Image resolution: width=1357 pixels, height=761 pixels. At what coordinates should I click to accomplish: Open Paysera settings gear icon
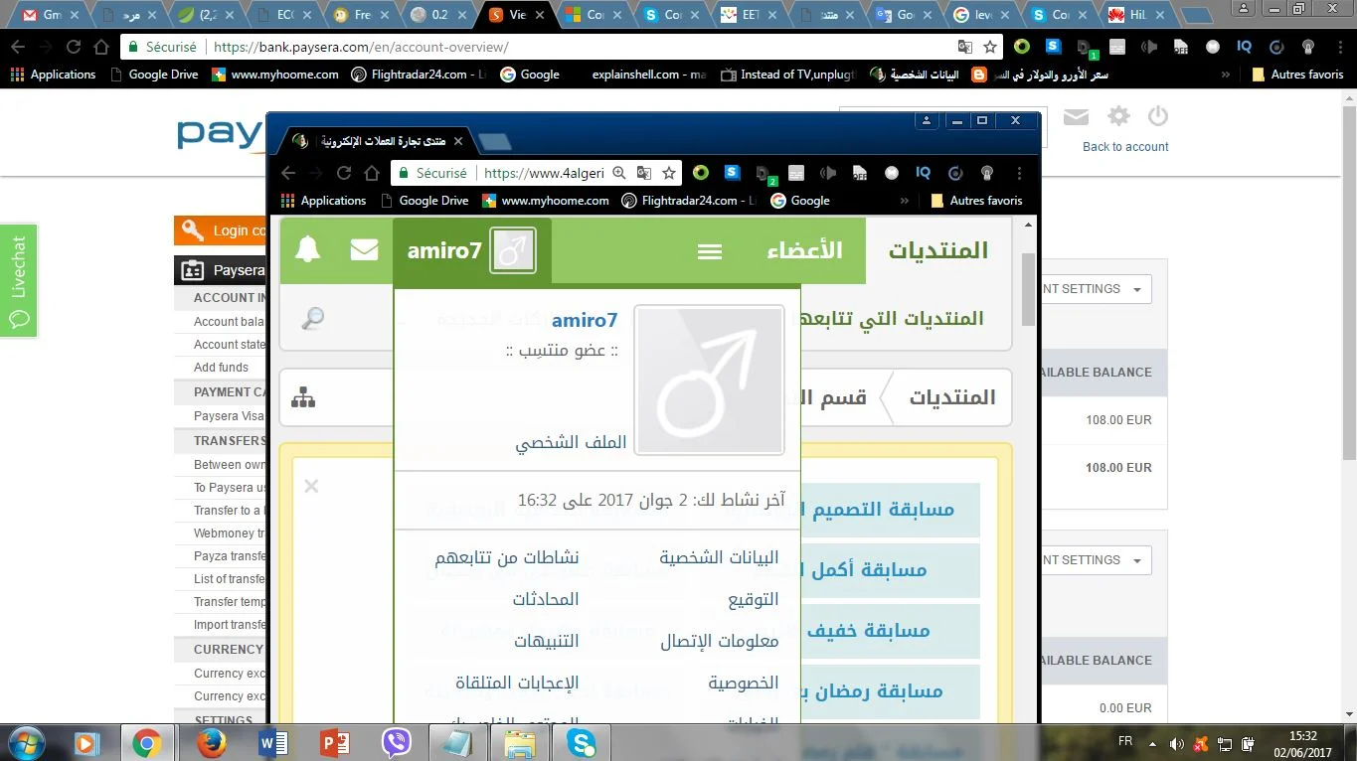1118,116
